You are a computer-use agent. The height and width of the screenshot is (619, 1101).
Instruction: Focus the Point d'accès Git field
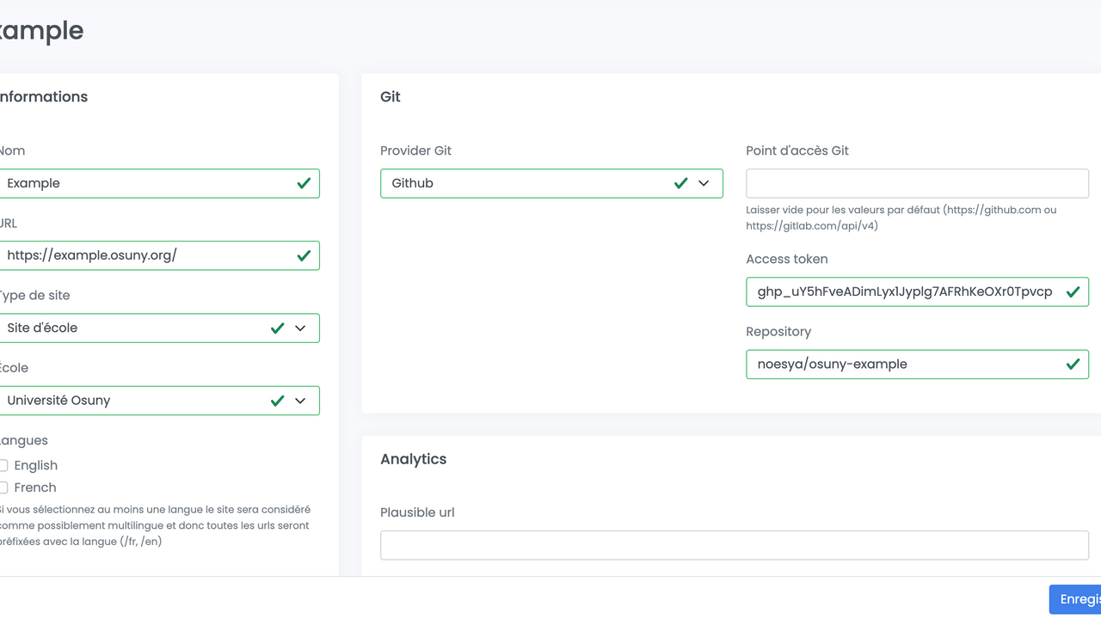[917, 183]
